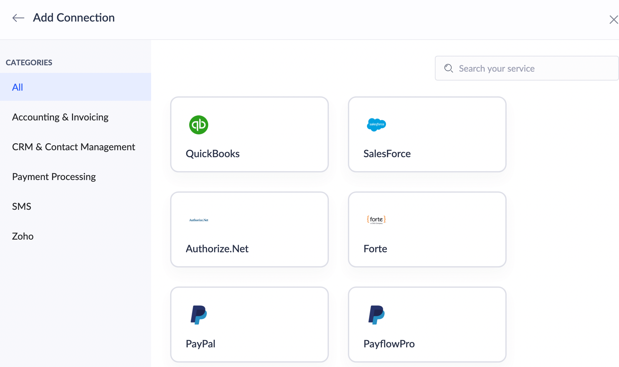Image resolution: width=619 pixels, height=367 pixels.
Task: Choose the SMS category
Action: coord(22,206)
